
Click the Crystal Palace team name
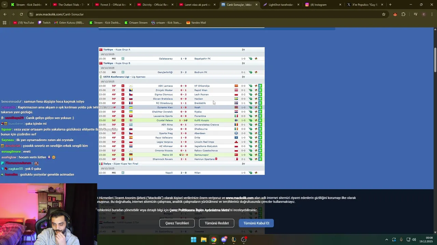click(x=165, y=120)
